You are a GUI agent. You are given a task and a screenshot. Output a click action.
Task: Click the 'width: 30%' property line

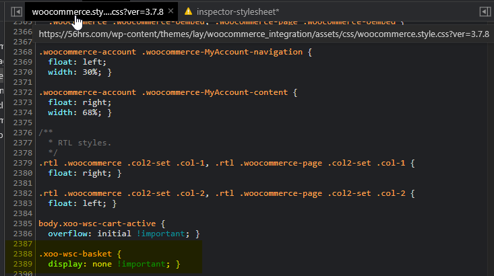[74, 72]
